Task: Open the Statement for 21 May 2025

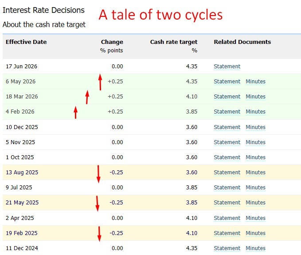Action: pyautogui.click(x=227, y=203)
